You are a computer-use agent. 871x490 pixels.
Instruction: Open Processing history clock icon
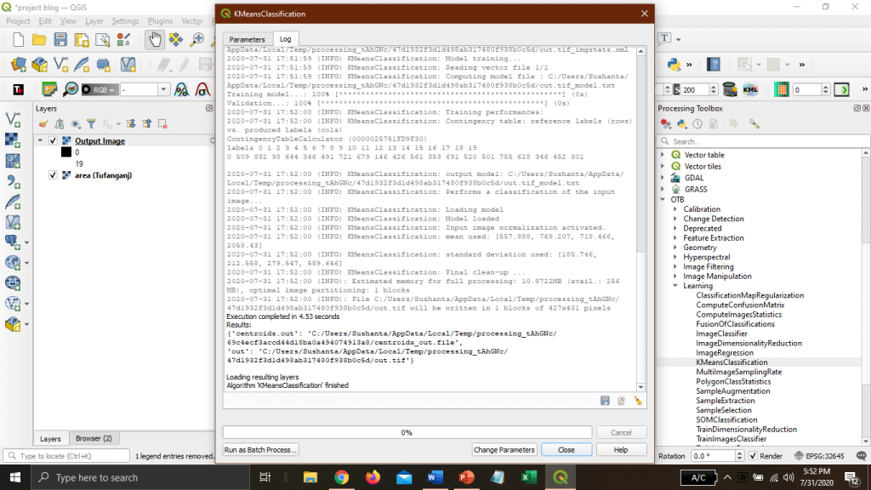(699, 124)
